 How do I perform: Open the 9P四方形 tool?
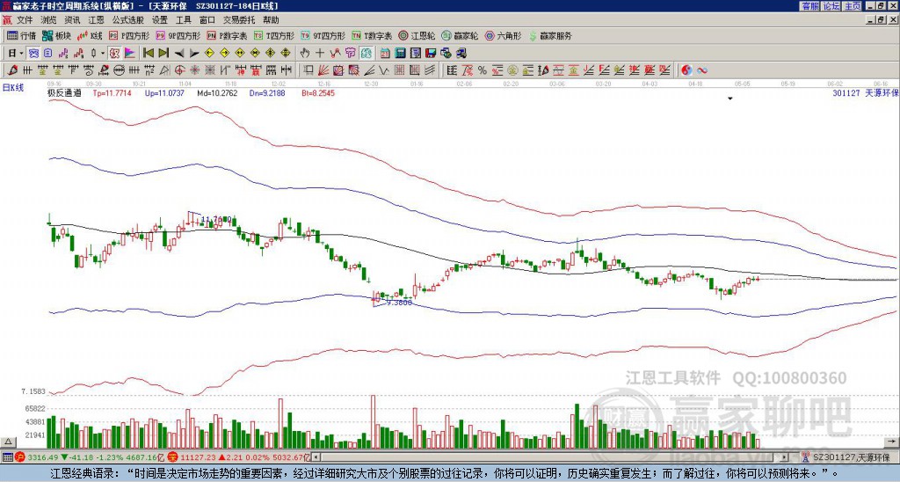point(178,35)
